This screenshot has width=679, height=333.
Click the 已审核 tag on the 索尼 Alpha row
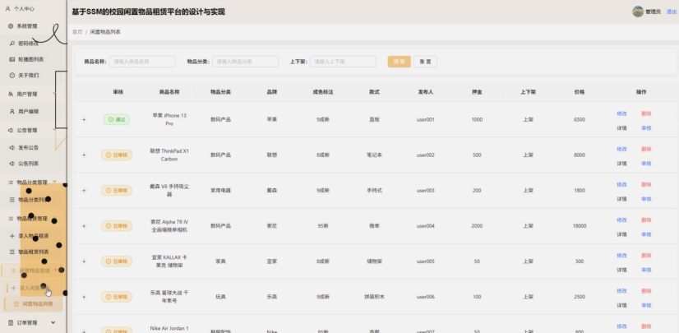coord(117,226)
